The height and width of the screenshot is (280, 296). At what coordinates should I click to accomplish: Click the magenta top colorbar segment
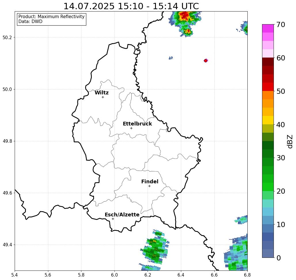pyautogui.click(x=268, y=28)
